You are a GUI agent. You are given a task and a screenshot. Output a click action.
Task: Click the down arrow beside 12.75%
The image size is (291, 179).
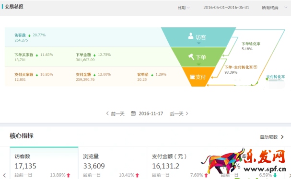click(94, 55)
